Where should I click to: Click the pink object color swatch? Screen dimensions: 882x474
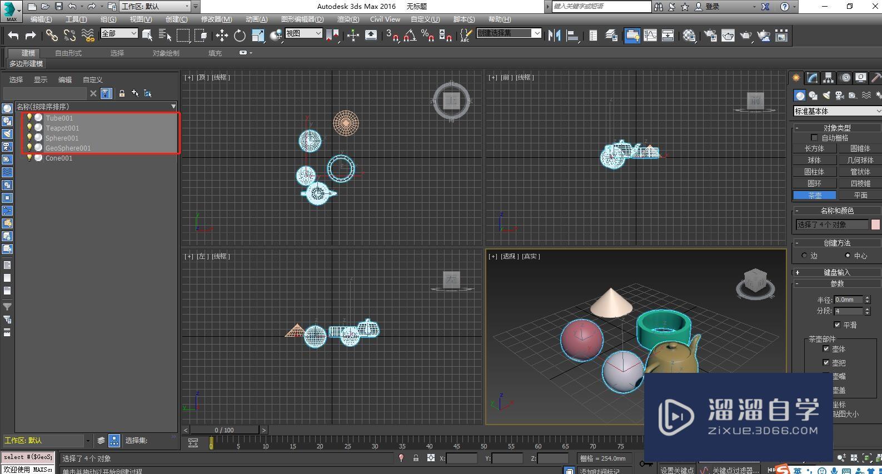[x=875, y=224]
